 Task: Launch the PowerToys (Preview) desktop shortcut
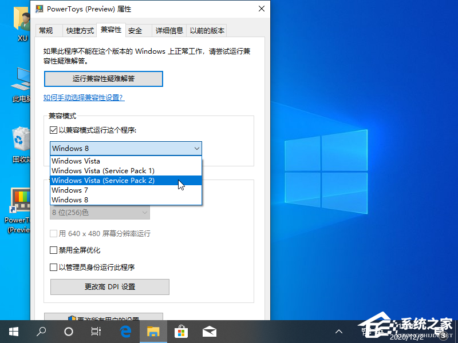click(x=21, y=200)
